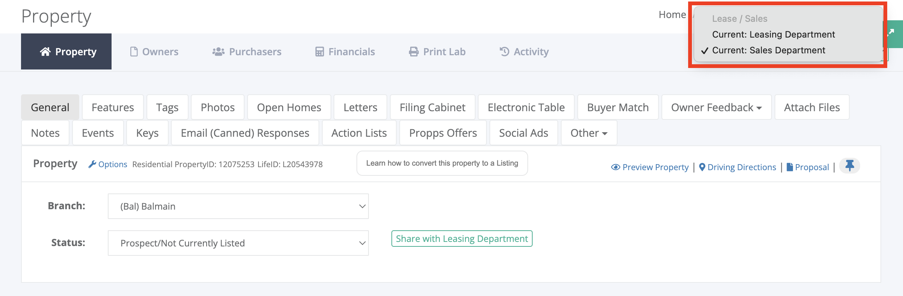This screenshot has width=903, height=296.
Task: Click the pushpin pin icon
Action: (850, 166)
